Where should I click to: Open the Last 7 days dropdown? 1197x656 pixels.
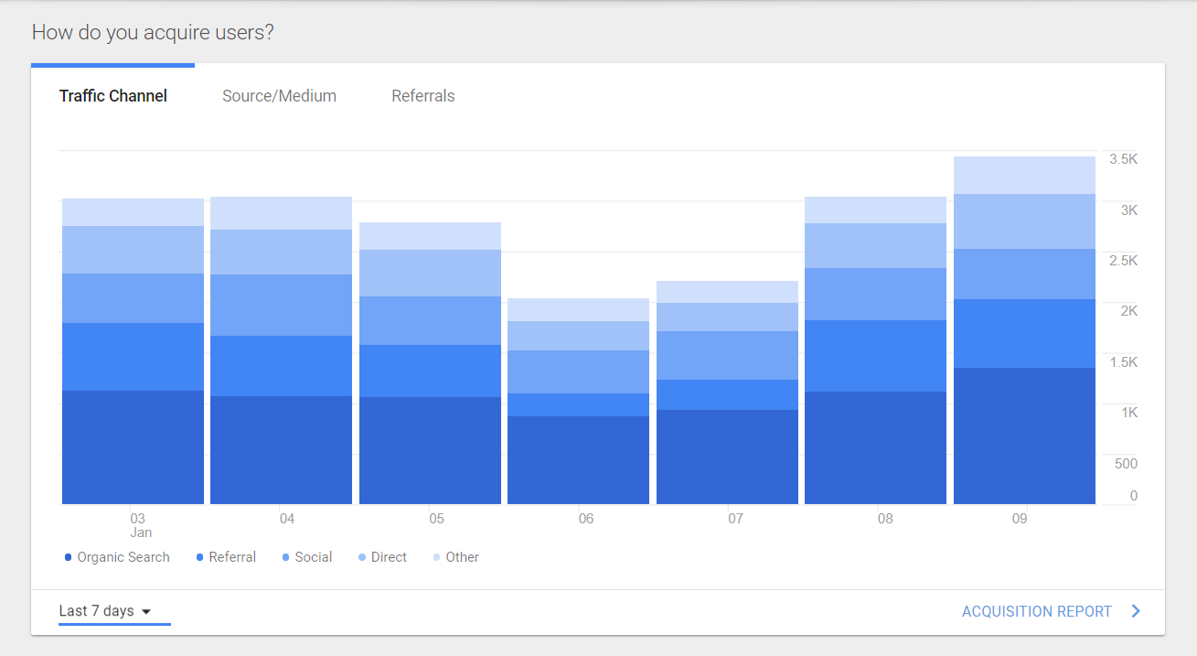pos(104,611)
